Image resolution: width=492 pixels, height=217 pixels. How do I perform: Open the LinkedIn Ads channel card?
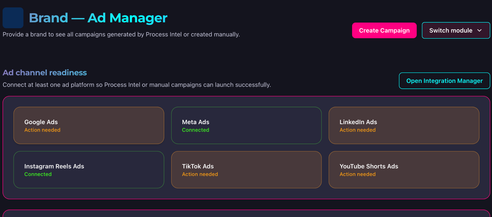(x=404, y=125)
